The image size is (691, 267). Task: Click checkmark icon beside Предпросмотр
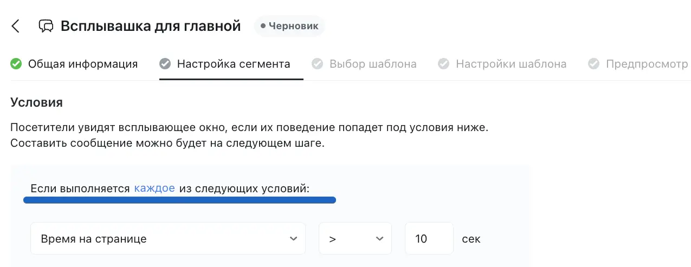pos(594,64)
